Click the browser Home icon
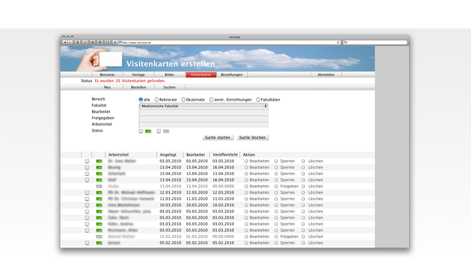 [78, 43]
